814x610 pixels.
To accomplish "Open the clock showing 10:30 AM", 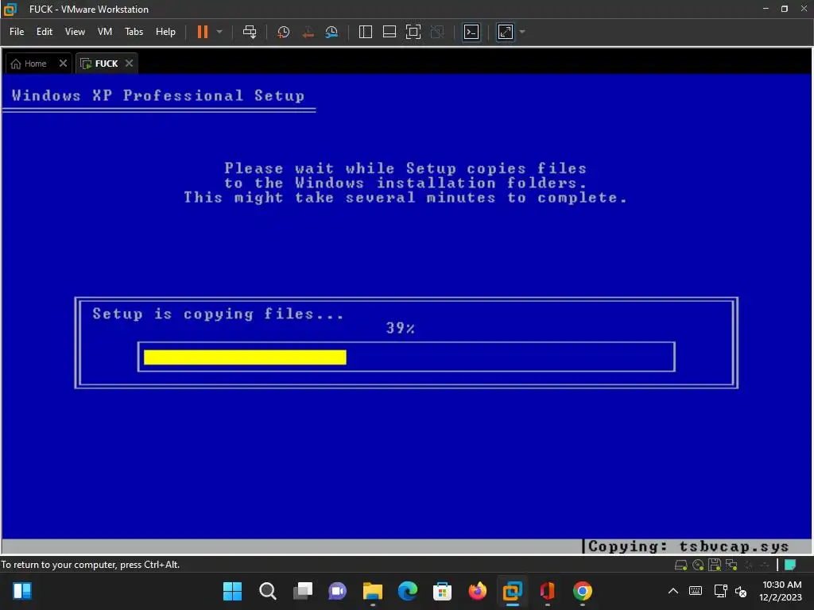I will pos(781,591).
